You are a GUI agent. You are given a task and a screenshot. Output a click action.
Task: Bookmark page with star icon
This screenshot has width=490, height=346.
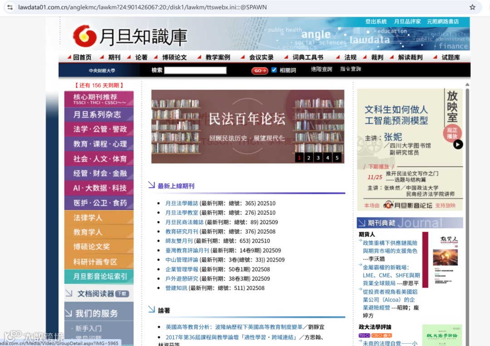pyautogui.click(x=472, y=7)
